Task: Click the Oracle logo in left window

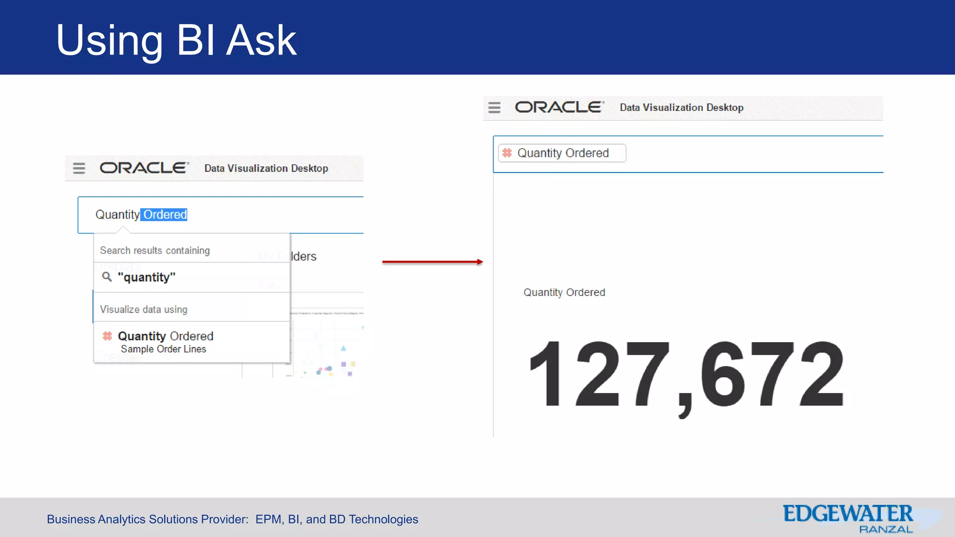Action: (x=145, y=168)
